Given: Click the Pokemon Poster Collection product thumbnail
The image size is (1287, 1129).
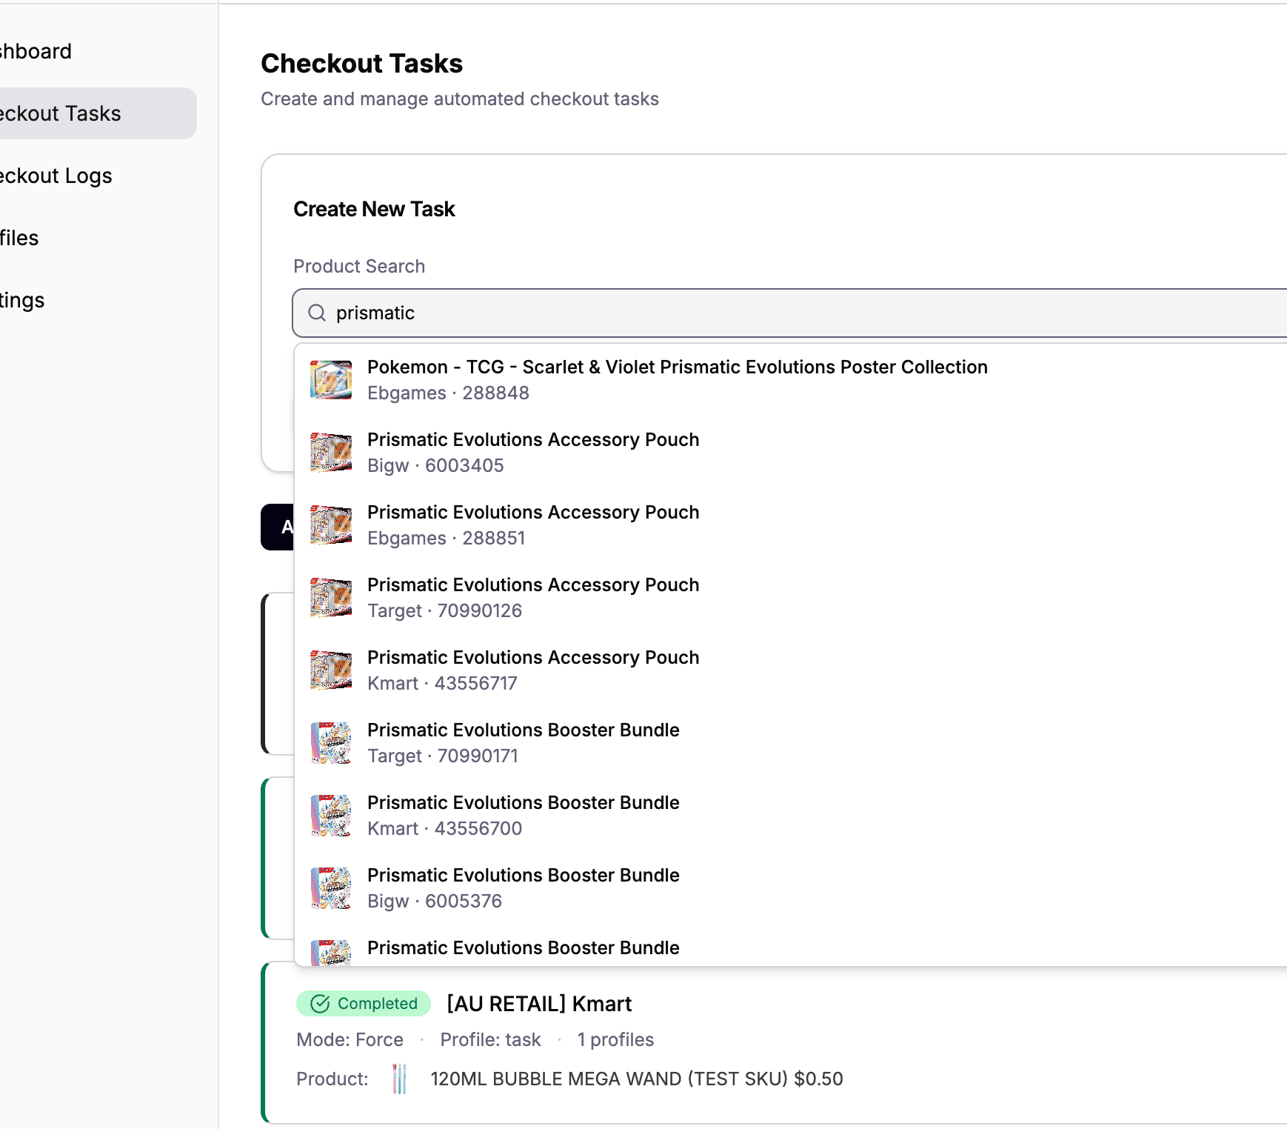Looking at the screenshot, I should [x=331, y=379].
